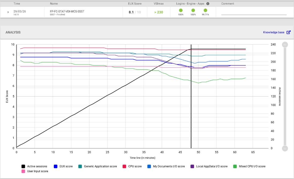Image resolution: width=294 pixels, height=179 pixels.
Task: Click the Comment input field
Action: point(254,12)
